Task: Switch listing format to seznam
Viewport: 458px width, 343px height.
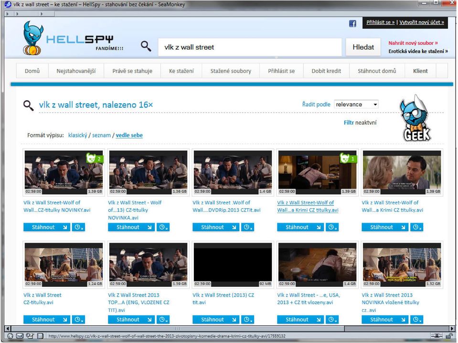Action: click(x=101, y=135)
